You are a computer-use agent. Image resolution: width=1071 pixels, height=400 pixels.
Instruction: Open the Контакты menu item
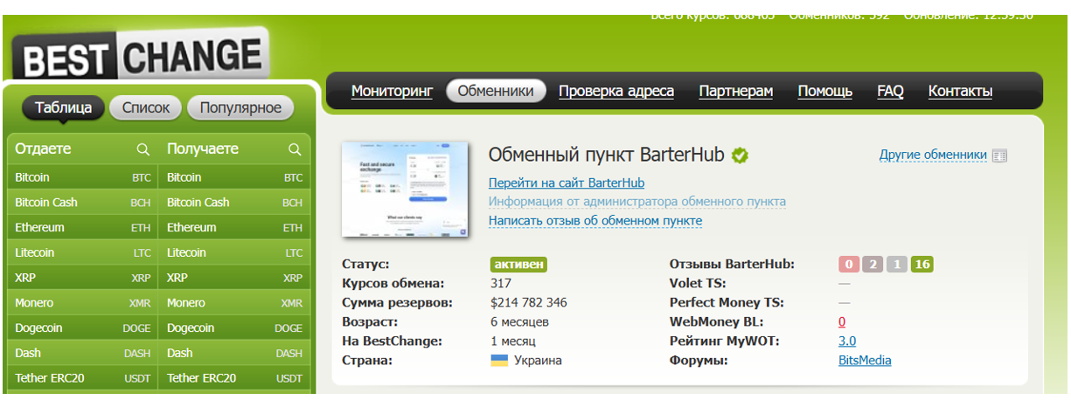pos(960,91)
